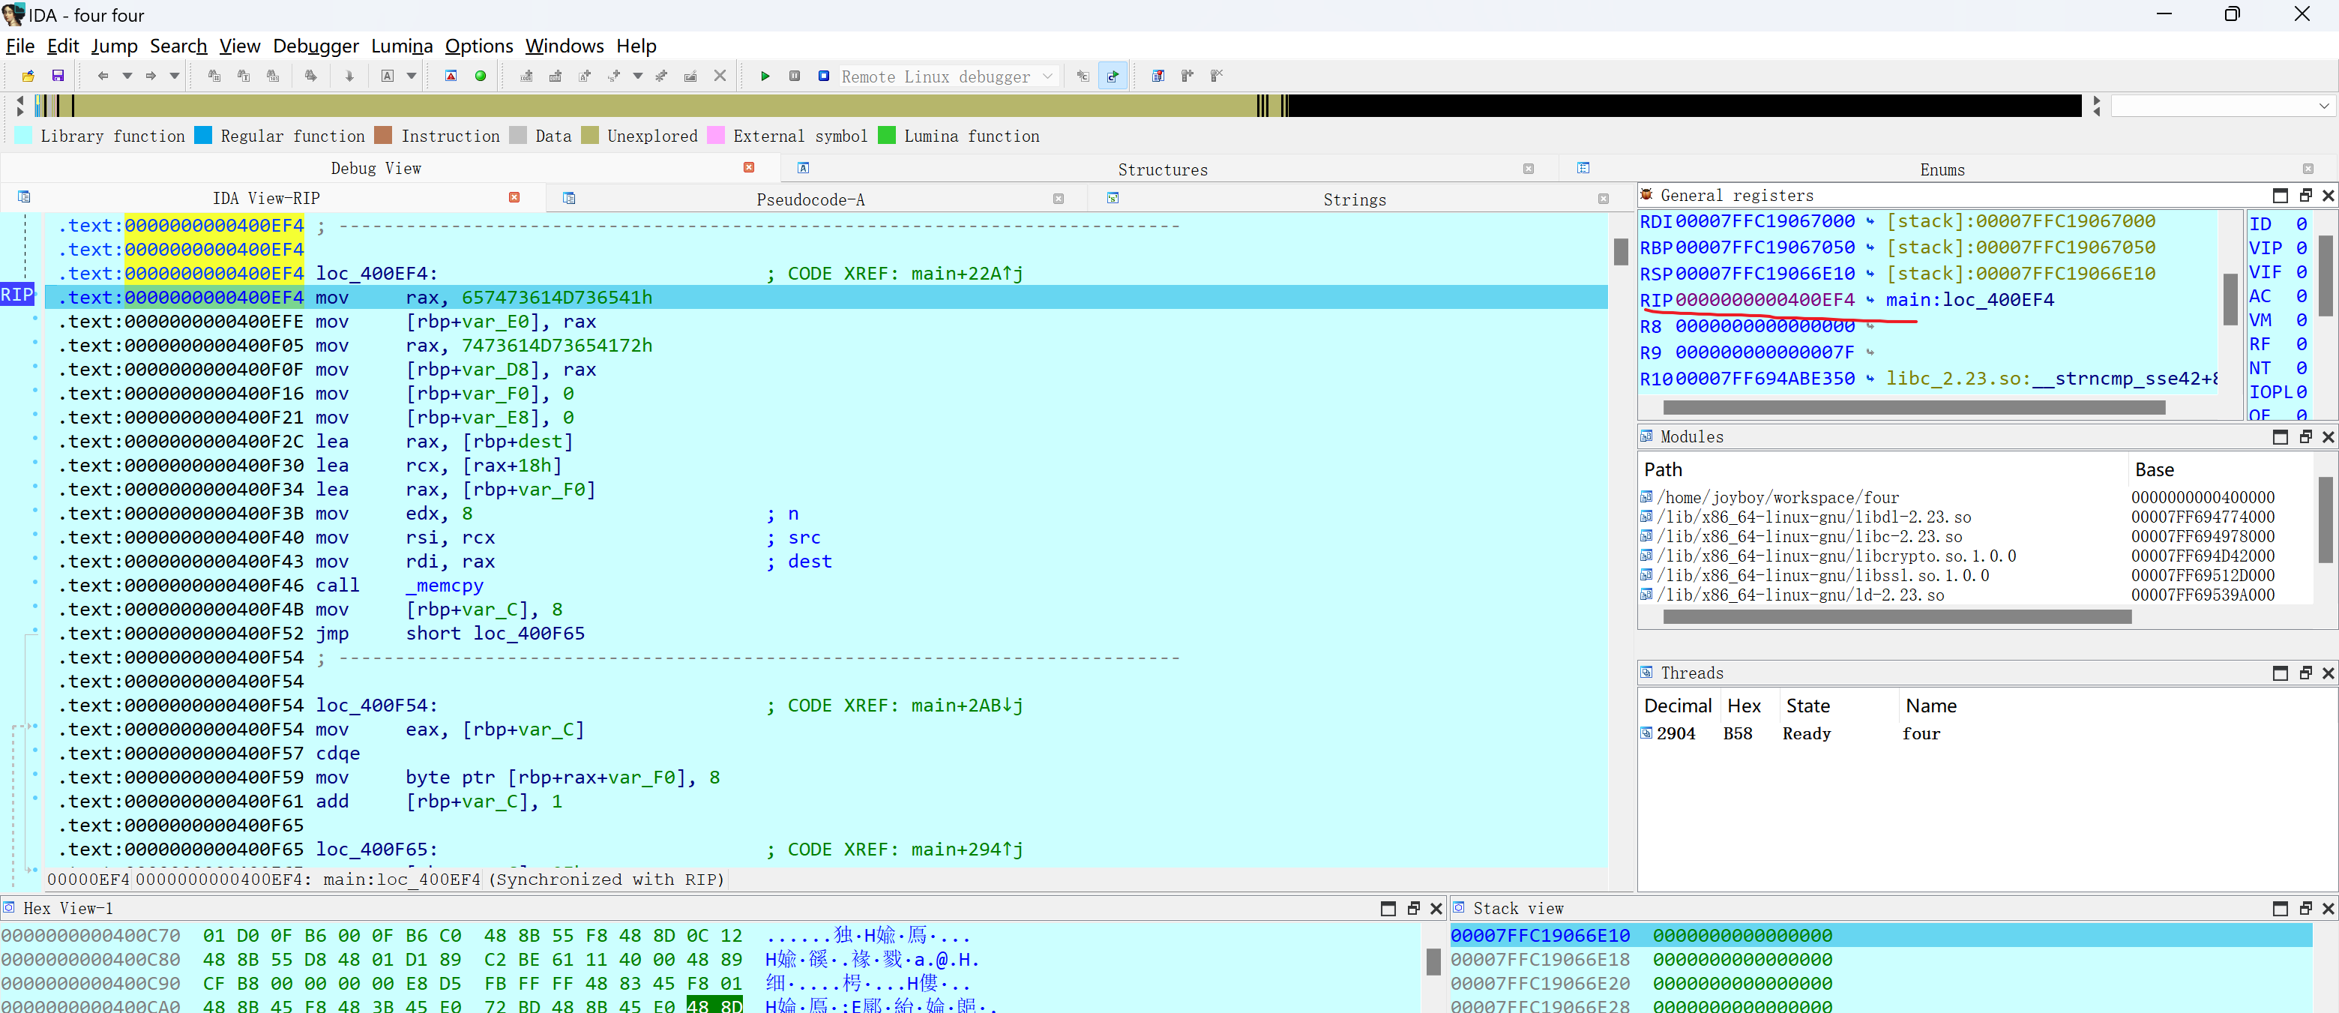This screenshot has height=1013, width=2339.
Task: Jump forward with the right arrow
Action: point(151,76)
